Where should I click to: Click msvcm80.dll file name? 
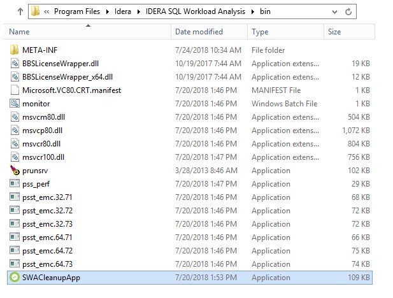point(43,117)
